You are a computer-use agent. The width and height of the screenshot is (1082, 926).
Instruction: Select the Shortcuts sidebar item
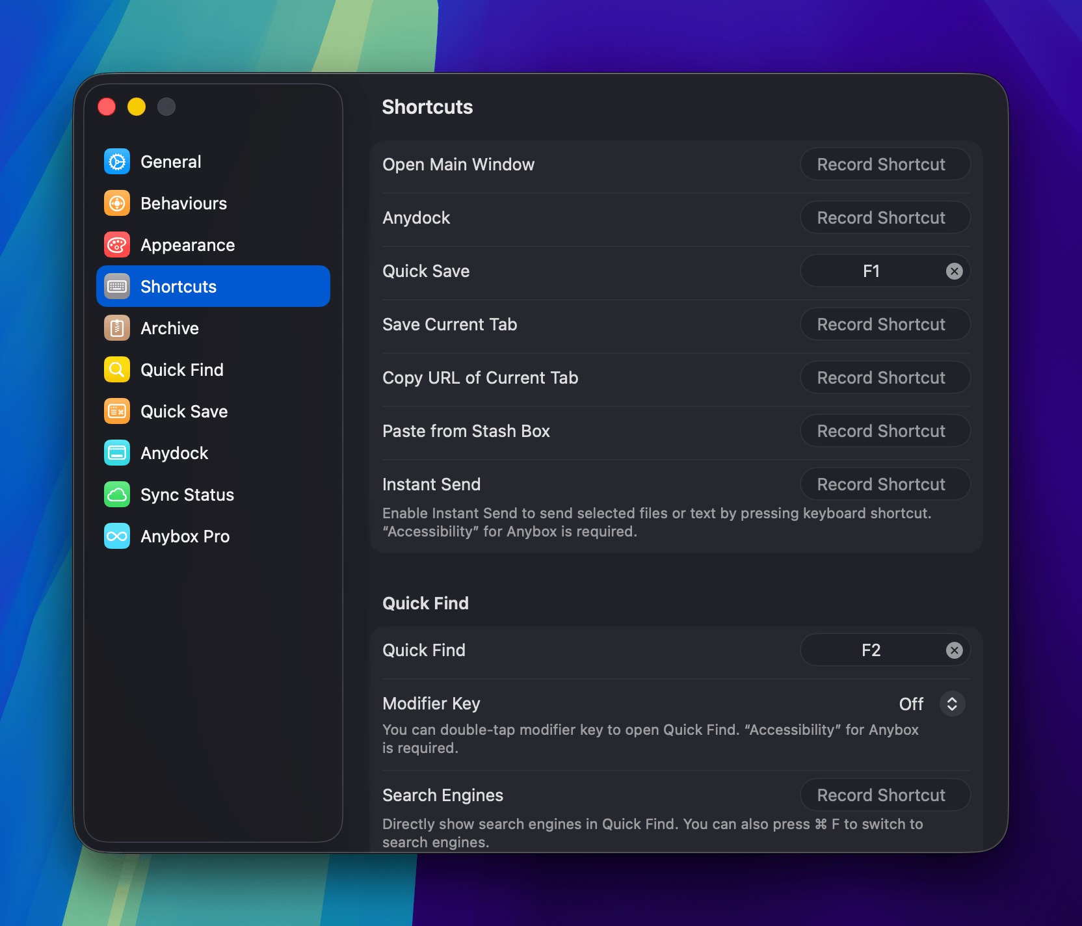(x=213, y=287)
